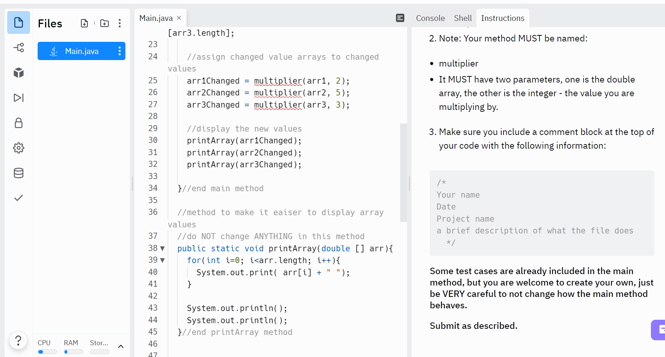Click the underlined multiplier call on line 27

[278, 105]
